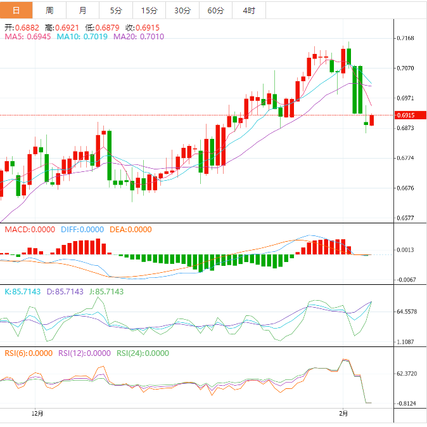Click the RSI(24):0.0000 label
The height and width of the screenshot is (427, 427).
tap(143, 353)
